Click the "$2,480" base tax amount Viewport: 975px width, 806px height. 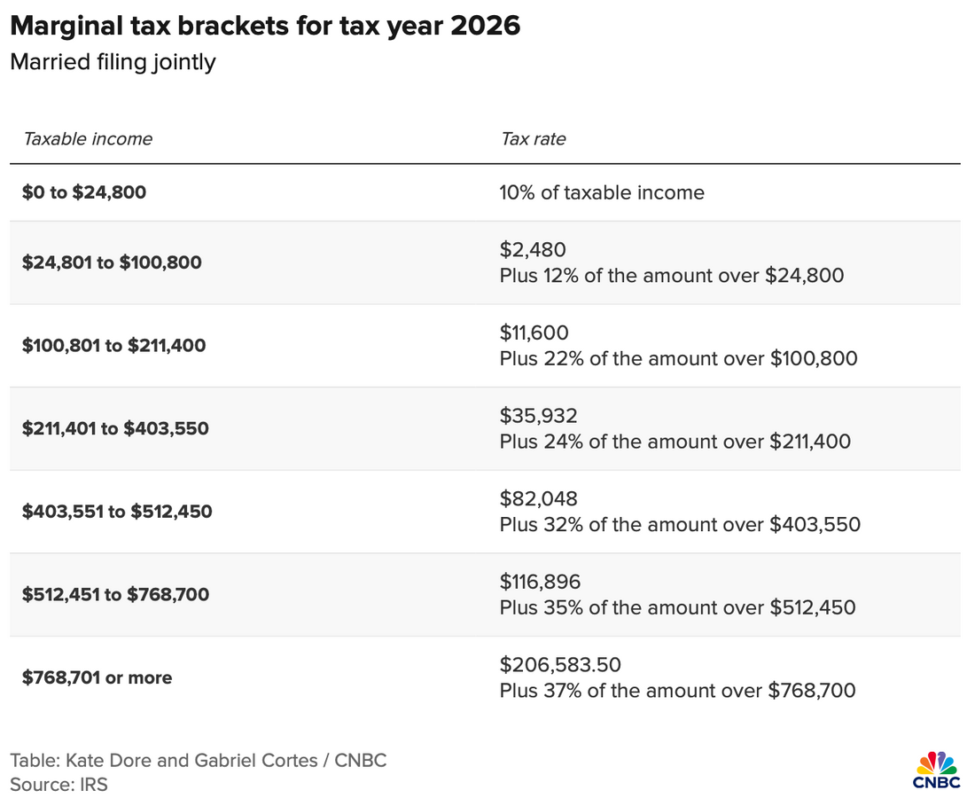tap(533, 250)
